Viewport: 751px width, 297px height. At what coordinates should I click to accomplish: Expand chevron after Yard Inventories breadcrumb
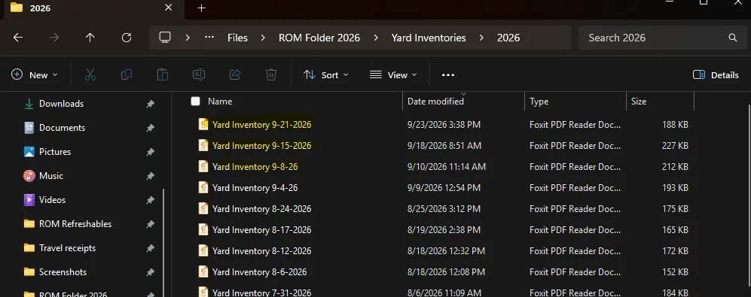tap(481, 38)
